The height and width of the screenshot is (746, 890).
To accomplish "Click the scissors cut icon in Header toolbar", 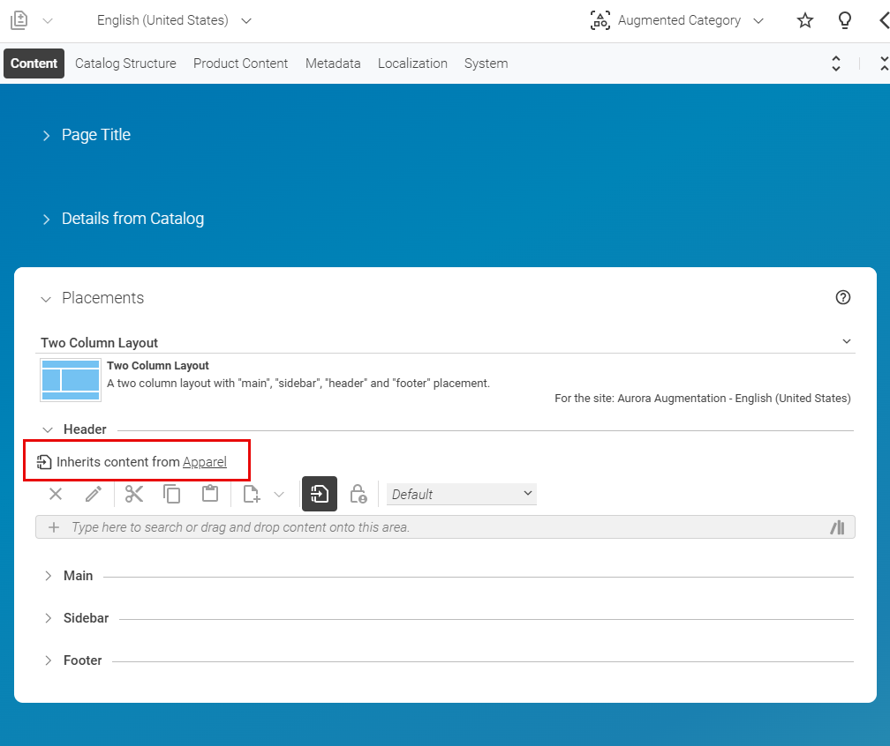I will 134,494.
